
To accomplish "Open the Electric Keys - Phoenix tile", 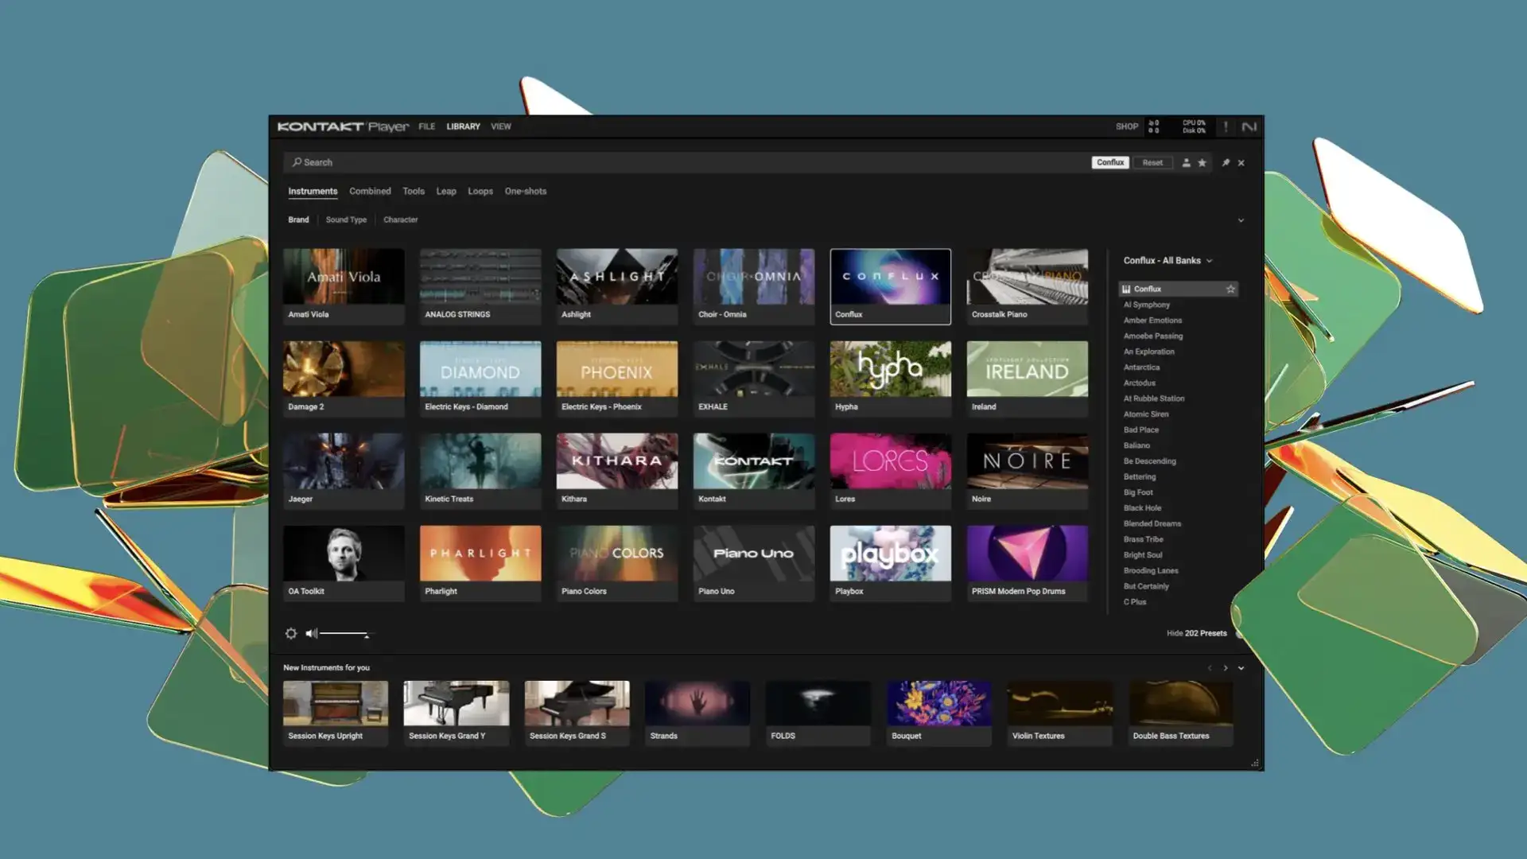I will pos(617,379).
